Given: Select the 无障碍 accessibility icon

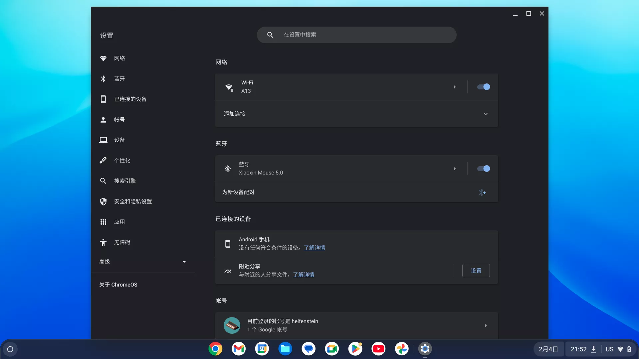Looking at the screenshot, I should click(103, 242).
